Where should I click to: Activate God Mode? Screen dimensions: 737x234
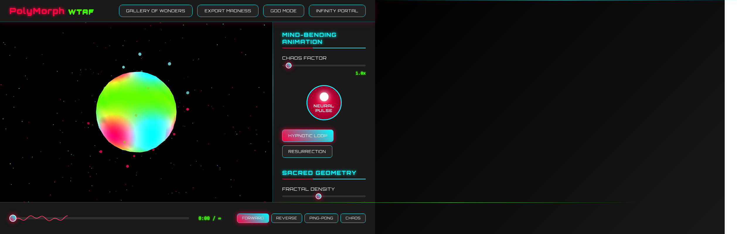[283, 11]
